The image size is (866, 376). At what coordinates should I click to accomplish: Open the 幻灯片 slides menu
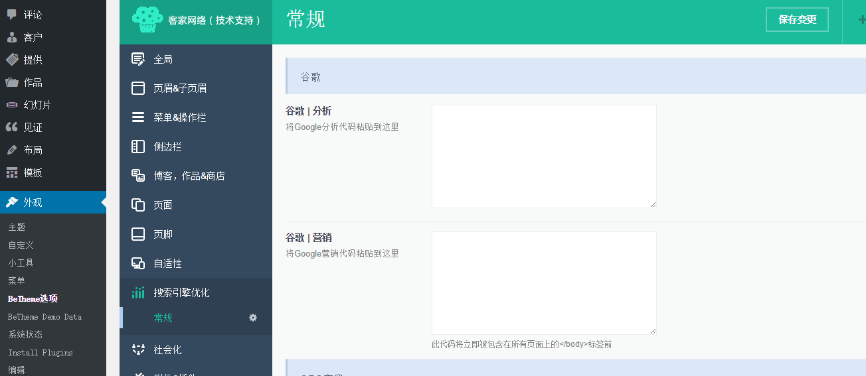click(x=37, y=105)
